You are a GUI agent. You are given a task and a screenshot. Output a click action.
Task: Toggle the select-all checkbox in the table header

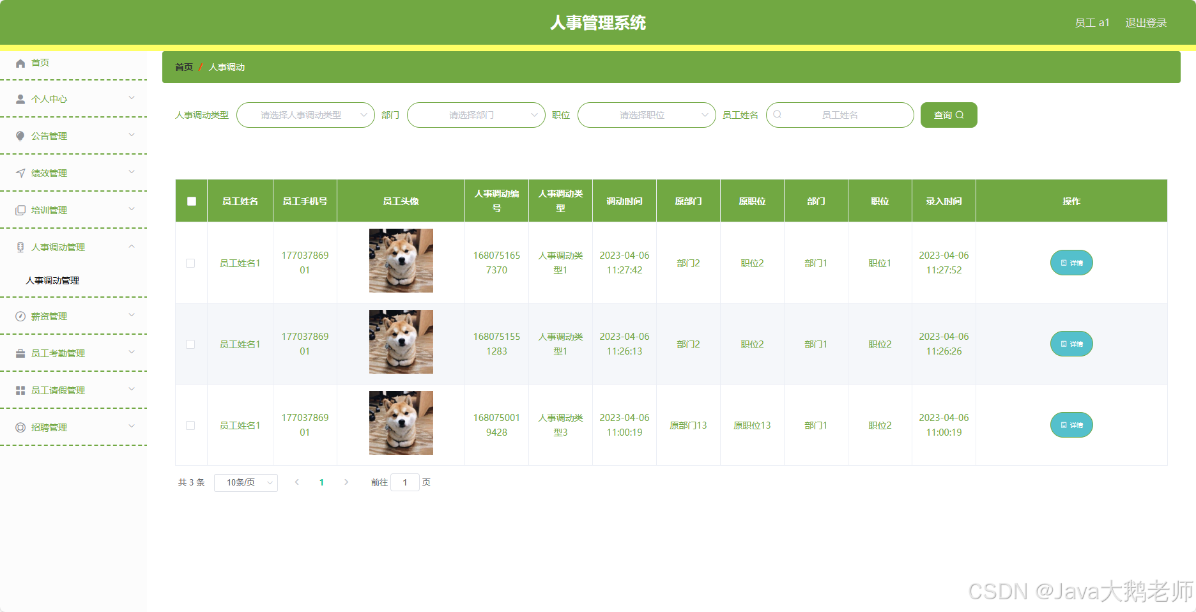pyautogui.click(x=192, y=201)
